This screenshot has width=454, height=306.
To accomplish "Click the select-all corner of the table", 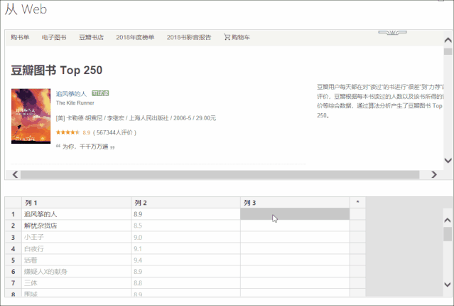I will (13, 203).
